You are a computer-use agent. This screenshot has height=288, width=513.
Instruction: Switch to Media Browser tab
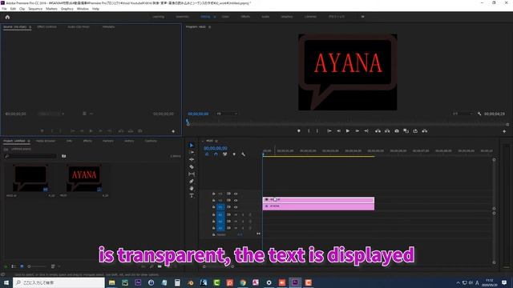click(46, 141)
